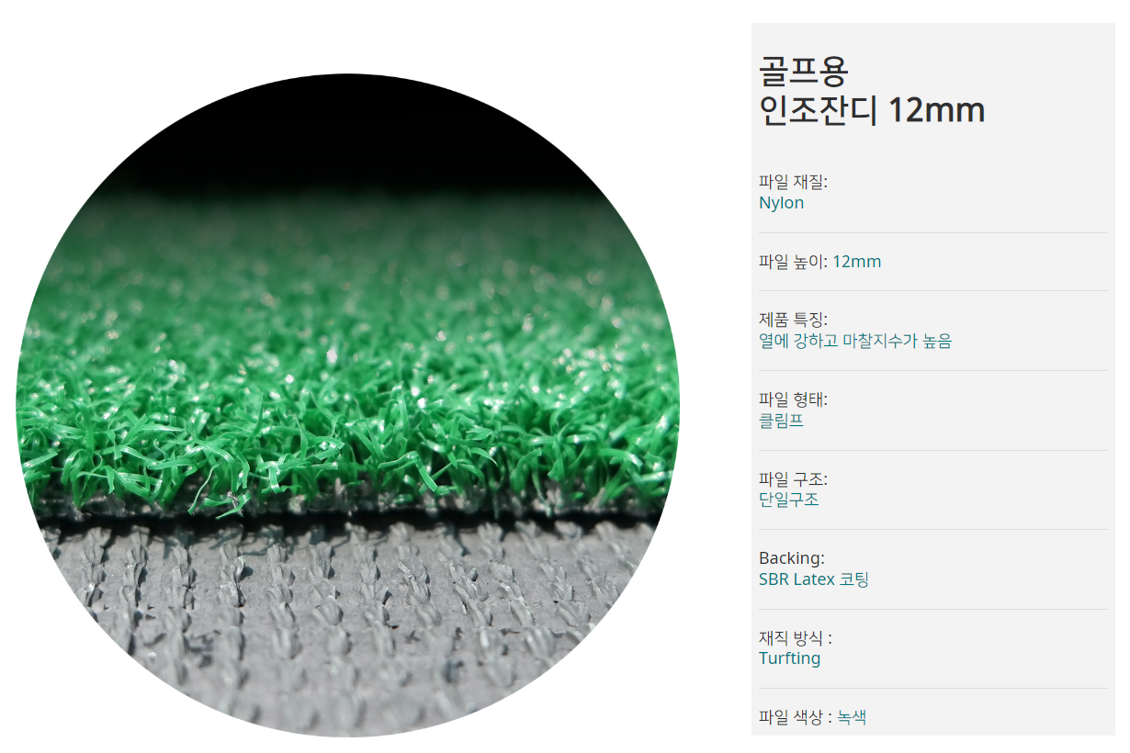Select the 녹색 color value

point(852,717)
